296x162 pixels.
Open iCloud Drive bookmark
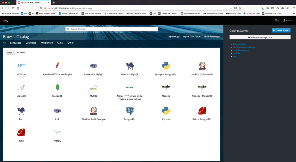(114, 13)
